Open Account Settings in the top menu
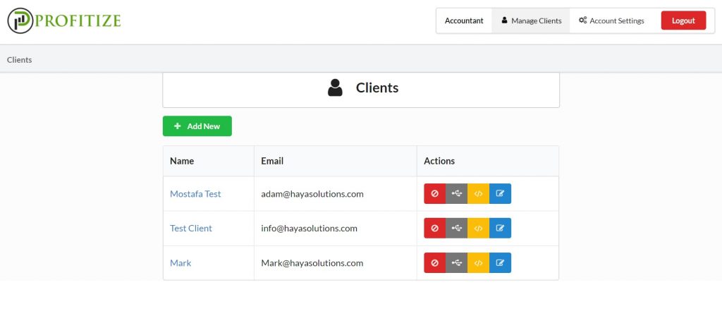 [611, 20]
